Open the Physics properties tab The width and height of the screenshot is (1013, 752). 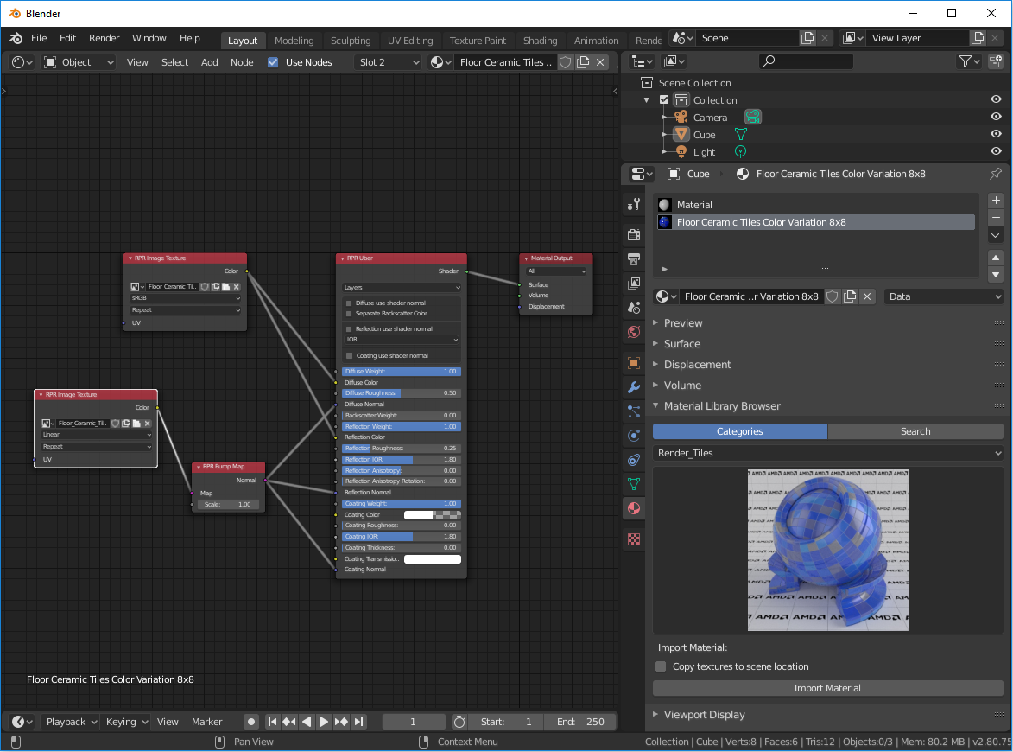pos(634,435)
